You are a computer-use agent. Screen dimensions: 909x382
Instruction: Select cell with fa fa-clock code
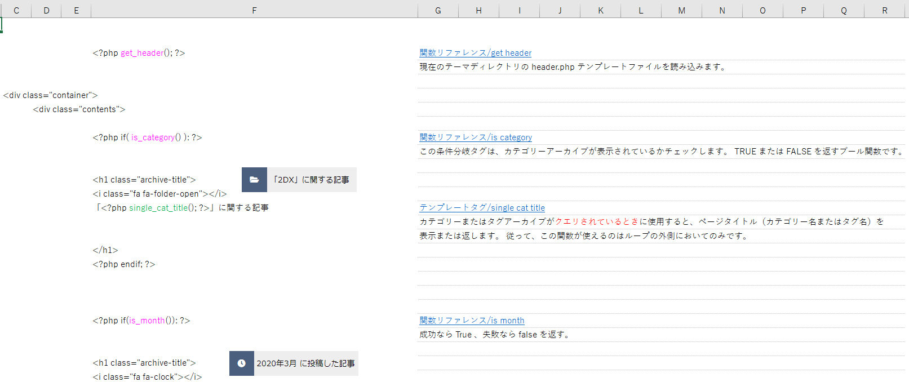coord(147,377)
